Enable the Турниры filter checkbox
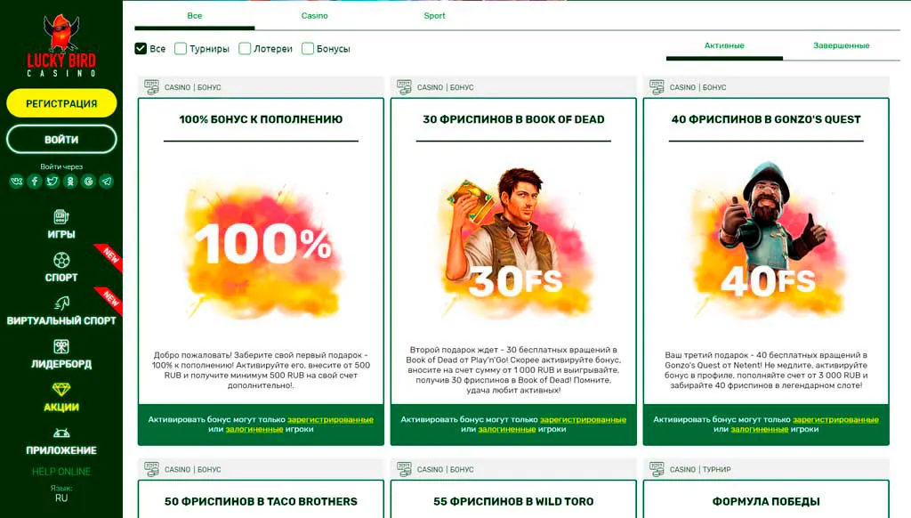This screenshot has width=911, height=518. pyautogui.click(x=181, y=48)
